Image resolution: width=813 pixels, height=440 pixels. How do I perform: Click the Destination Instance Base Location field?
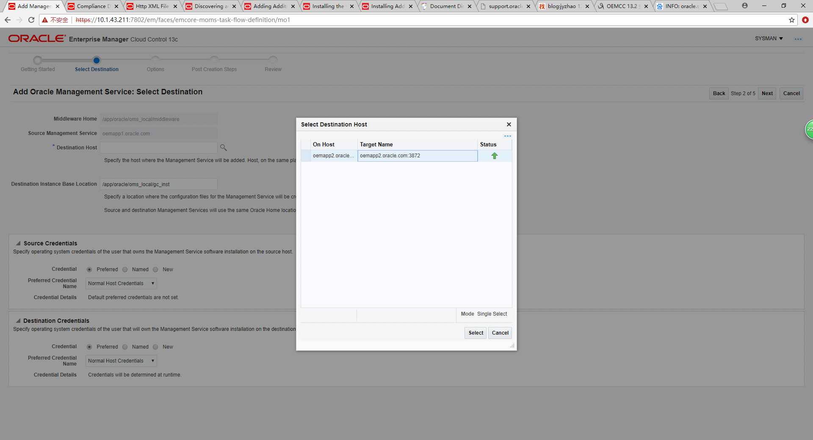159,184
